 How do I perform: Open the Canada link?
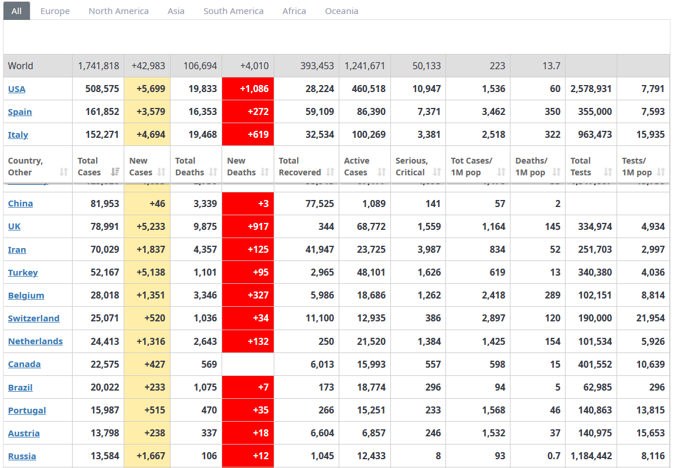(25, 364)
